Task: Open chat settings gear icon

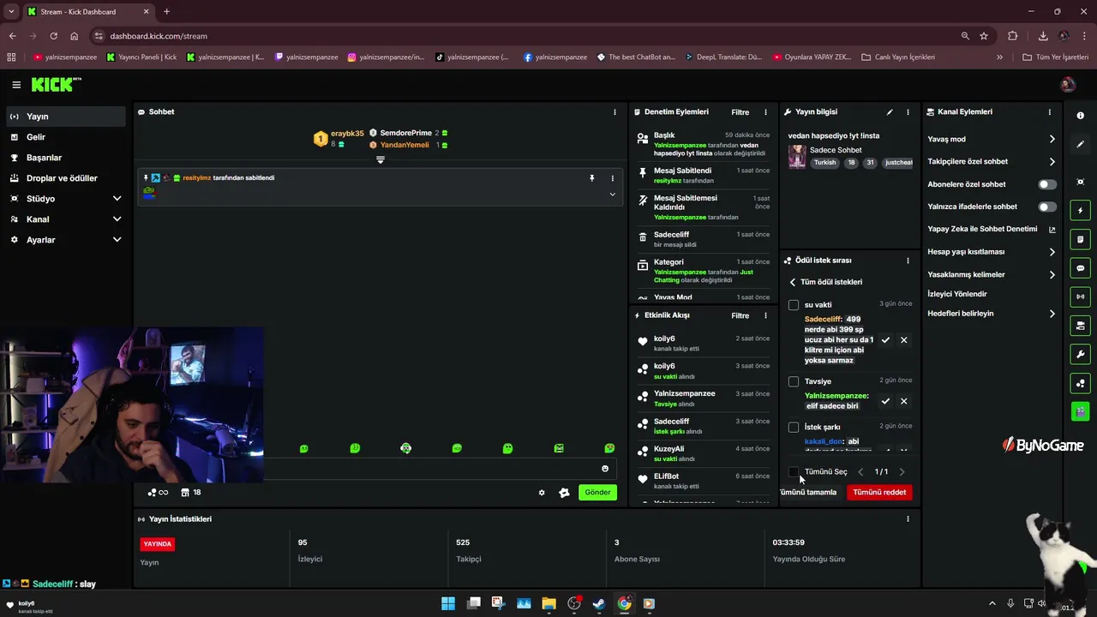Action: pyautogui.click(x=542, y=493)
